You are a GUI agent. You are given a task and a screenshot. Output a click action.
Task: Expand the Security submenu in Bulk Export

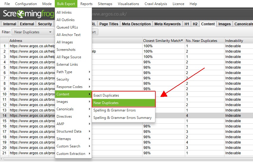[73, 79]
